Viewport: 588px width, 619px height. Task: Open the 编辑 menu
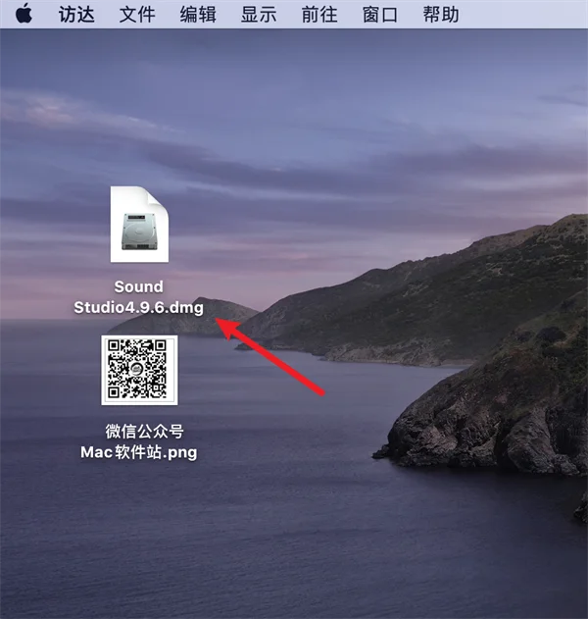pyautogui.click(x=198, y=15)
